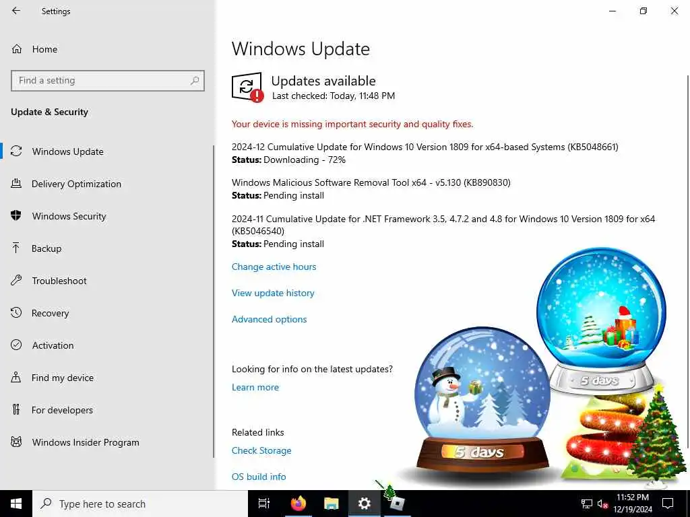
Task: Click the network icon in system tray
Action: 587,504
